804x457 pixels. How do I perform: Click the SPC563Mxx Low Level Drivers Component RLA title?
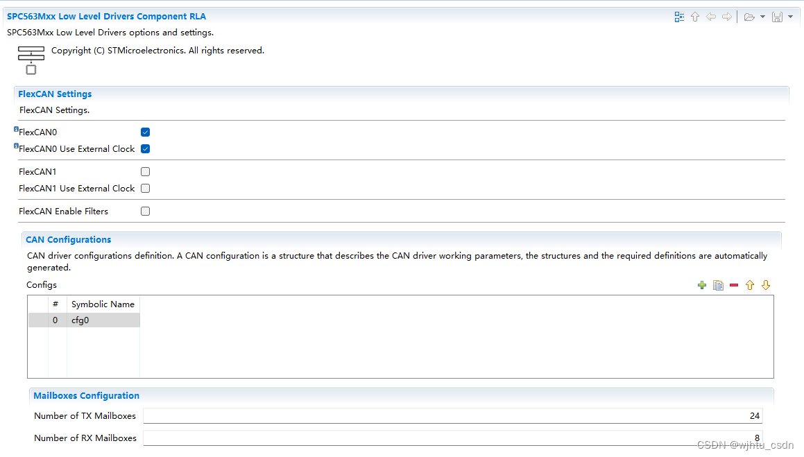(x=106, y=17)
